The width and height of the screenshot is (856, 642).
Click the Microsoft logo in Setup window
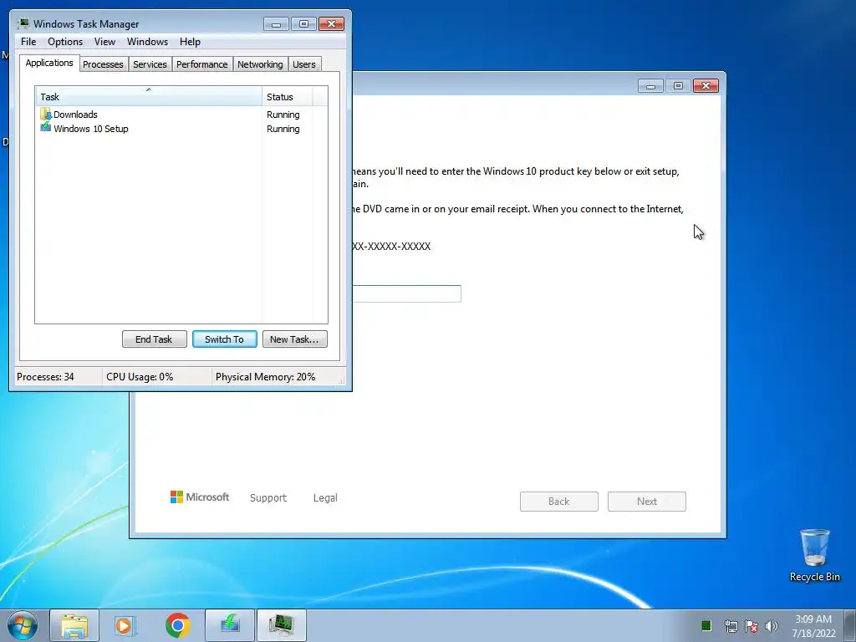click(200, 497)
